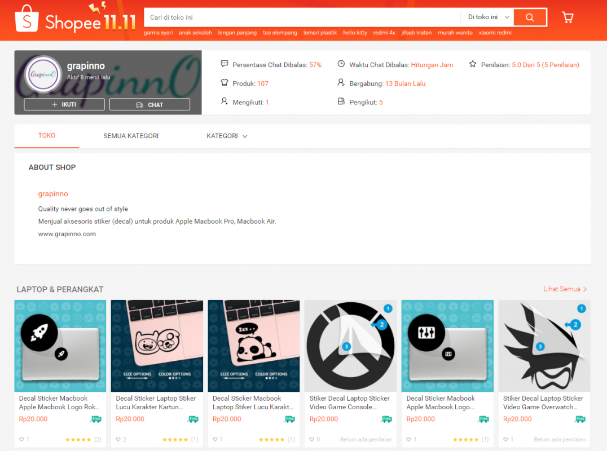Like the Apple Macbook Logo Rok decal product
This screenshot has width=607, height=451.
point(21,439)
